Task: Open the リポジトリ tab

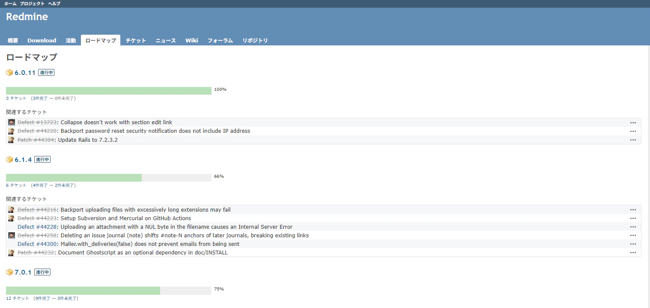Action: click(255, 40)
